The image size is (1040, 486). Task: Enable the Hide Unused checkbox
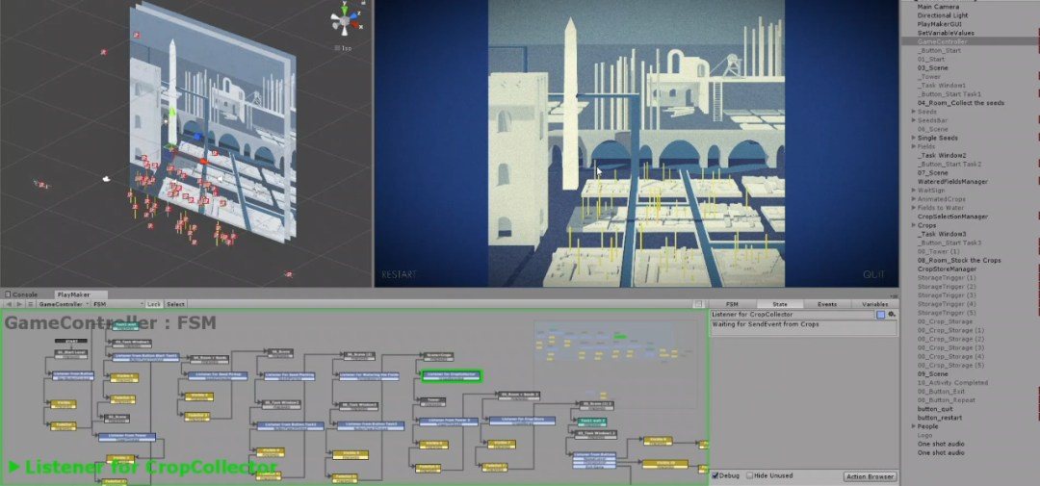(x=750, y=475)
